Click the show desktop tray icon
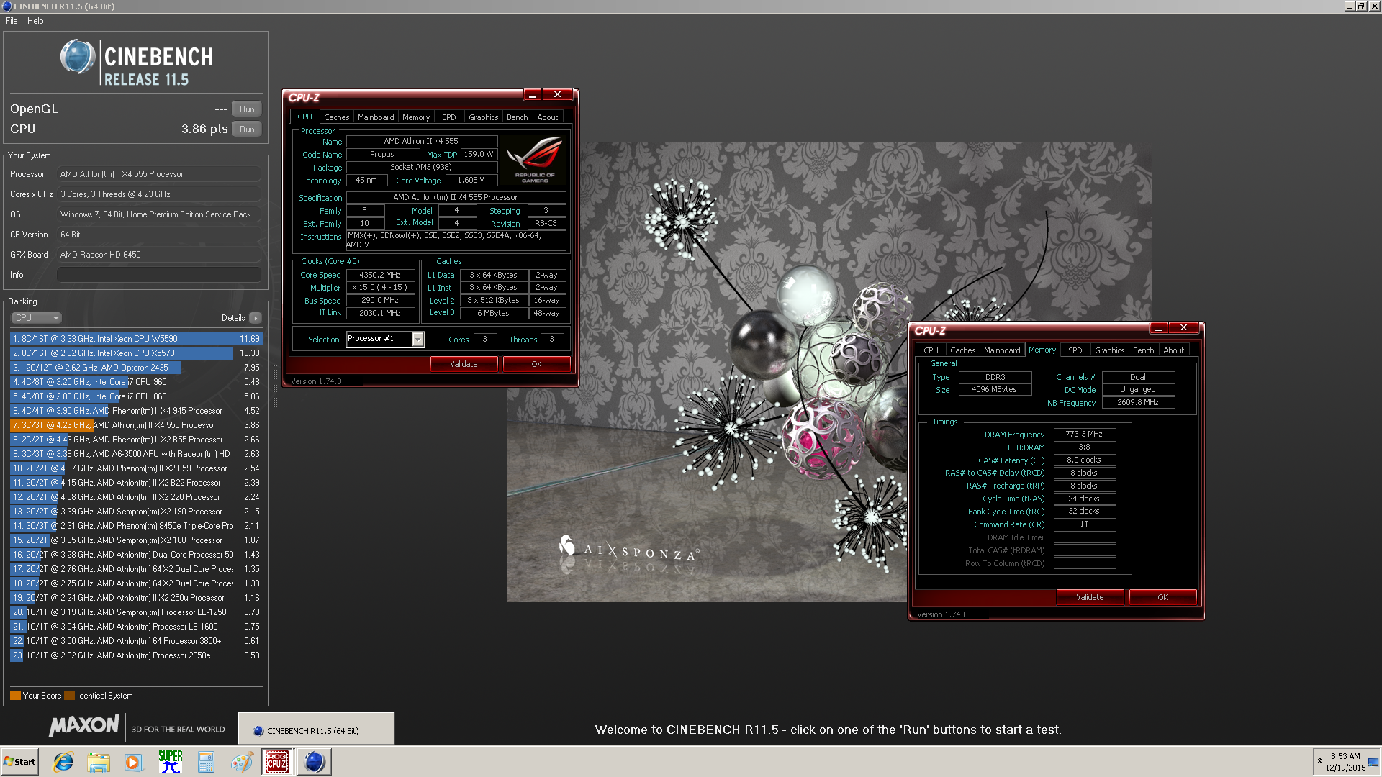 (1375, 762)
